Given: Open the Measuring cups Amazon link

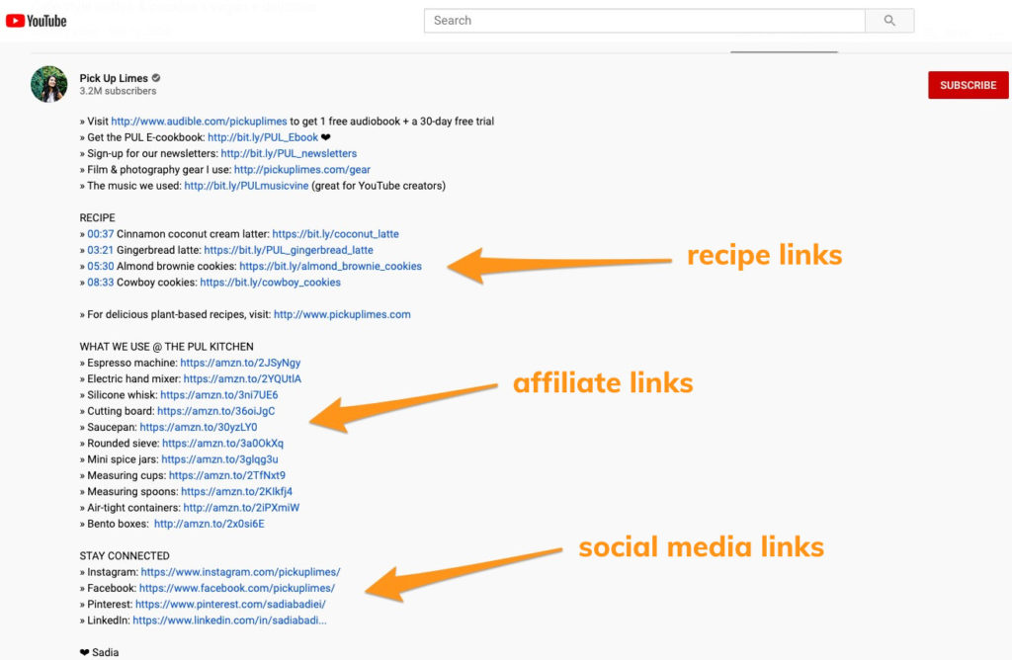Looking at the screenshot, I should [x=227, y=476].
